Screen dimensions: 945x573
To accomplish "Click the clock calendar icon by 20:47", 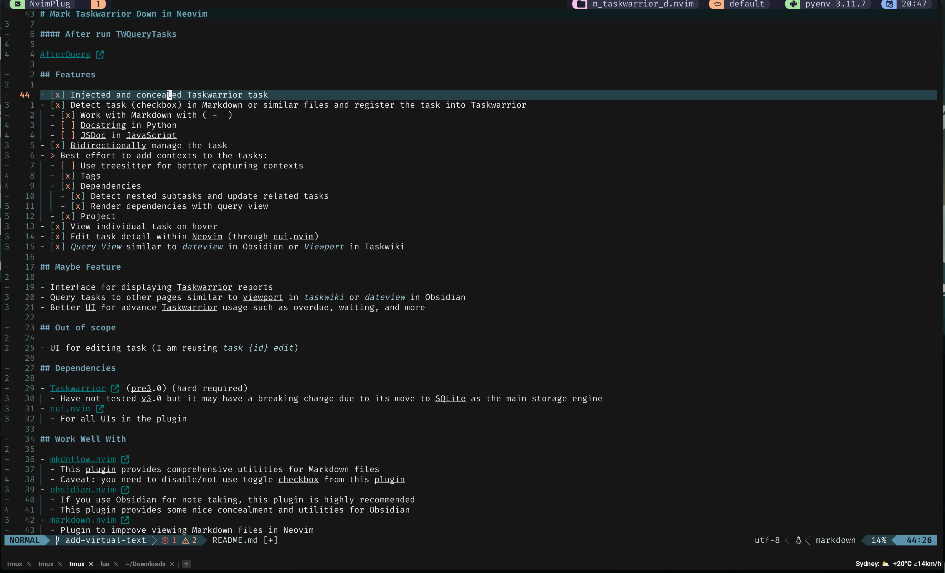I will click(889, 4).
